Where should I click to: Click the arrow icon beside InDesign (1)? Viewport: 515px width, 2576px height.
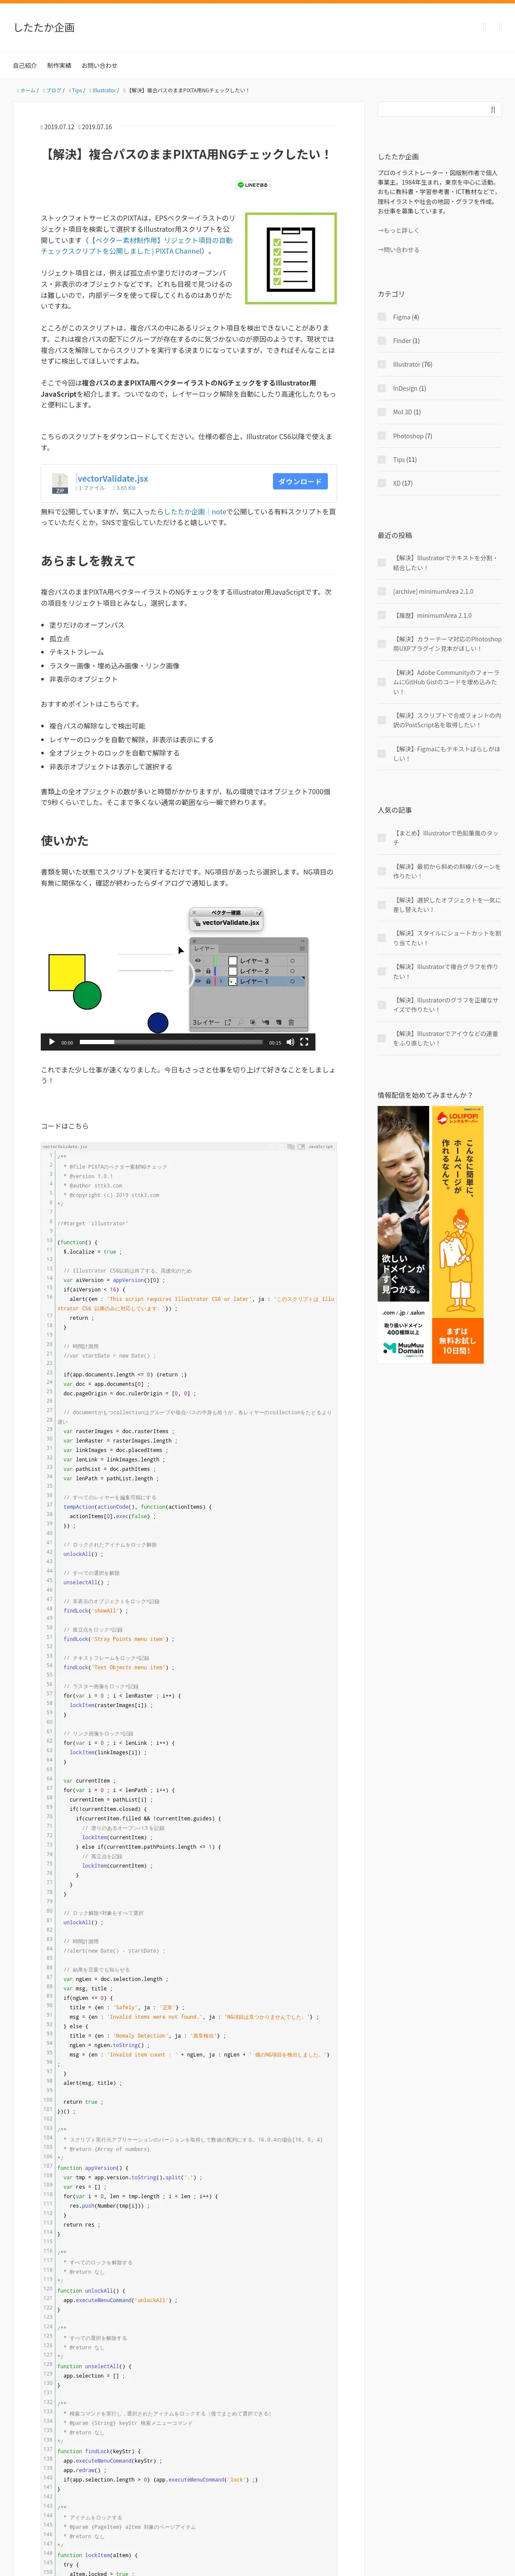382,388
